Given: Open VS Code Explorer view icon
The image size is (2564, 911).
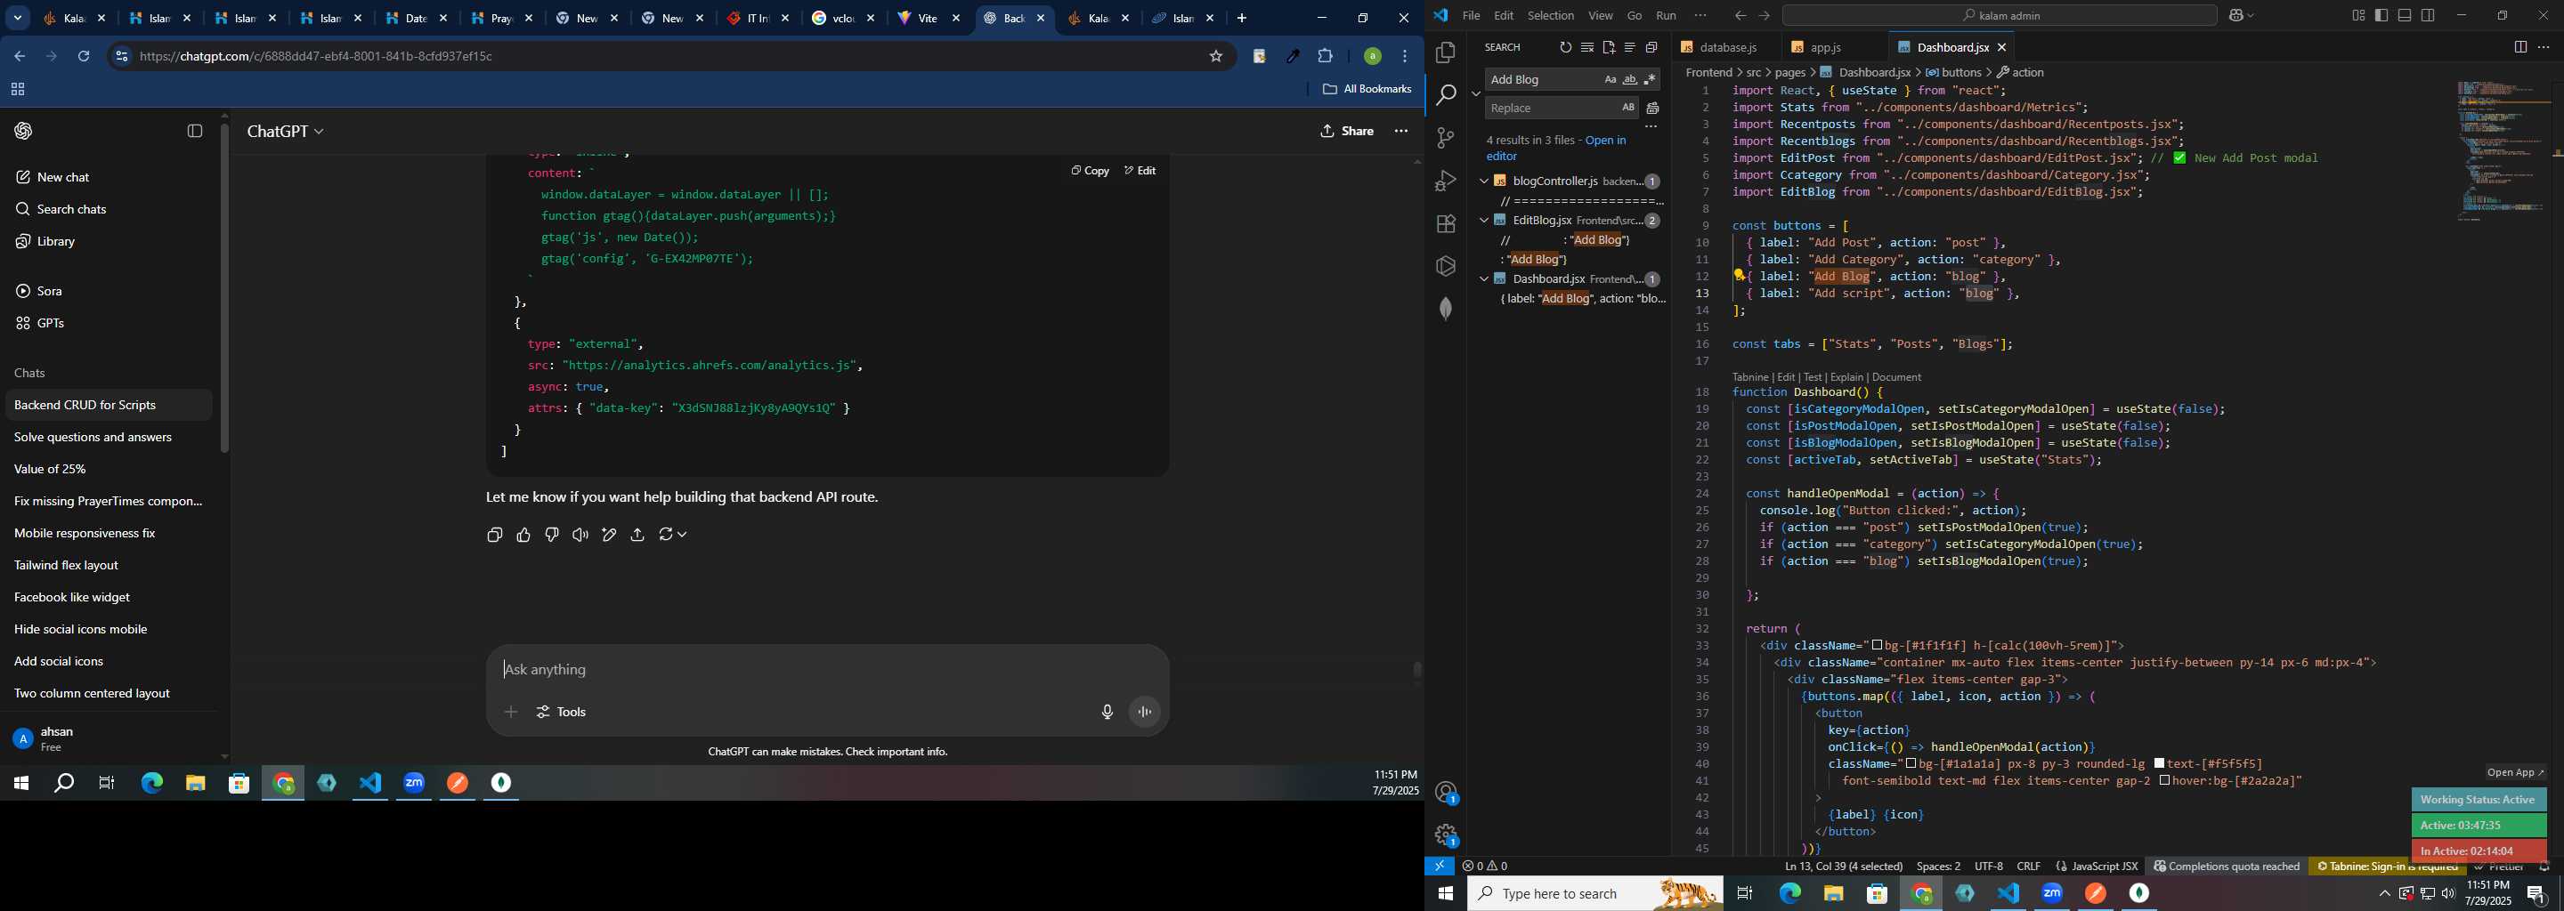Looking at the screenshot, I should (x=1445, y=52).
